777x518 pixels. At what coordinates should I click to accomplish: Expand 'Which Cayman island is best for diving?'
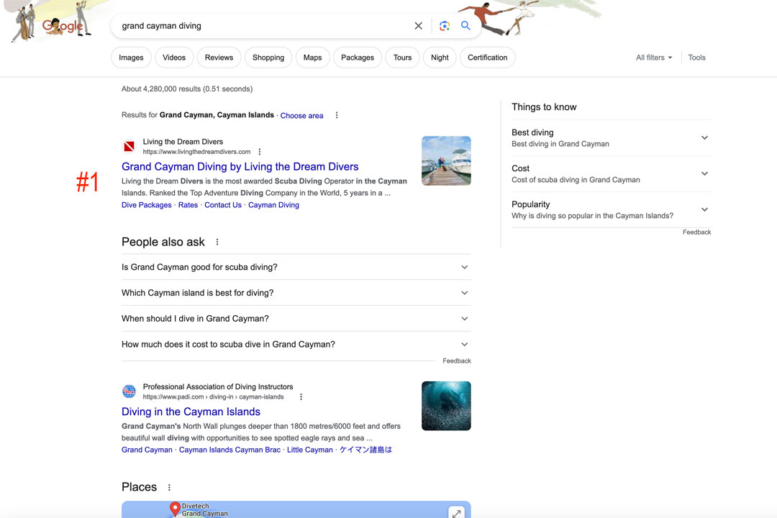[296, 293]
